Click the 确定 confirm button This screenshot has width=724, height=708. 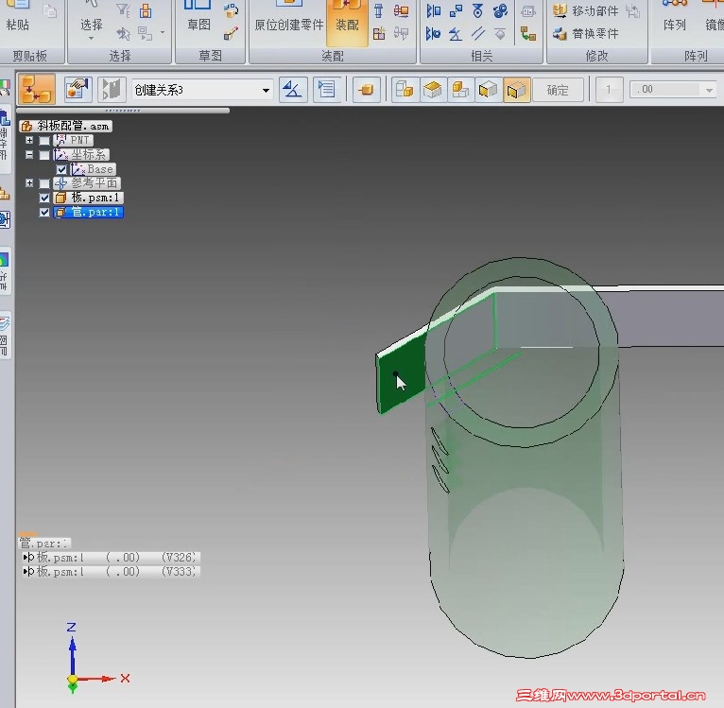558,90
